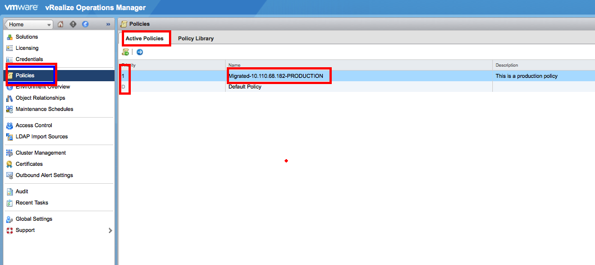Select the Default Policy row

(356, 87)
